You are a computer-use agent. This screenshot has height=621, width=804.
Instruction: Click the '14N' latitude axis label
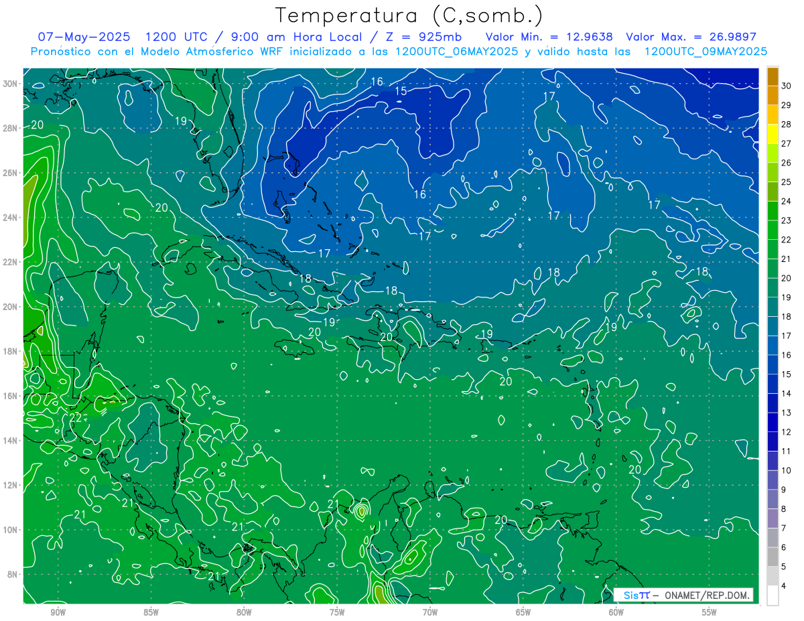pyautogui.click(x=10, y=441)
